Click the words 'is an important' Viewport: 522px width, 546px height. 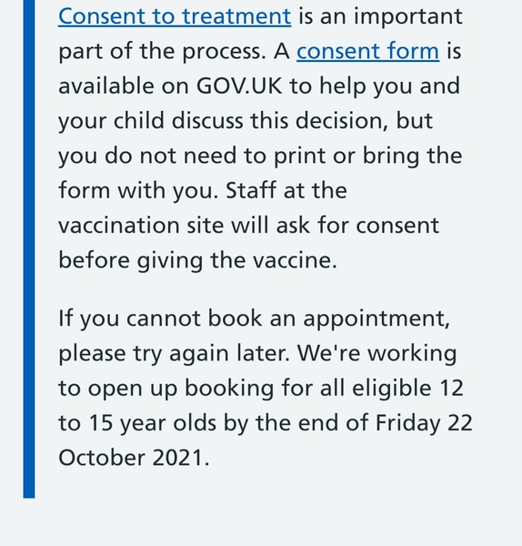coord(380,16)
